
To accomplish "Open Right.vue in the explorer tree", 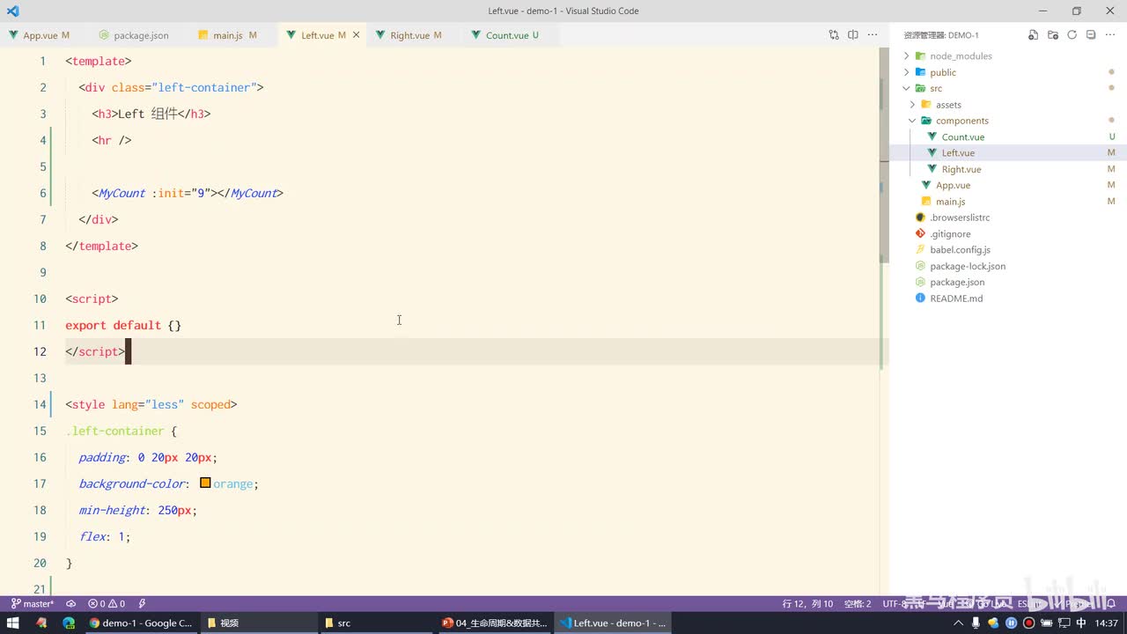I will (961, 169).
